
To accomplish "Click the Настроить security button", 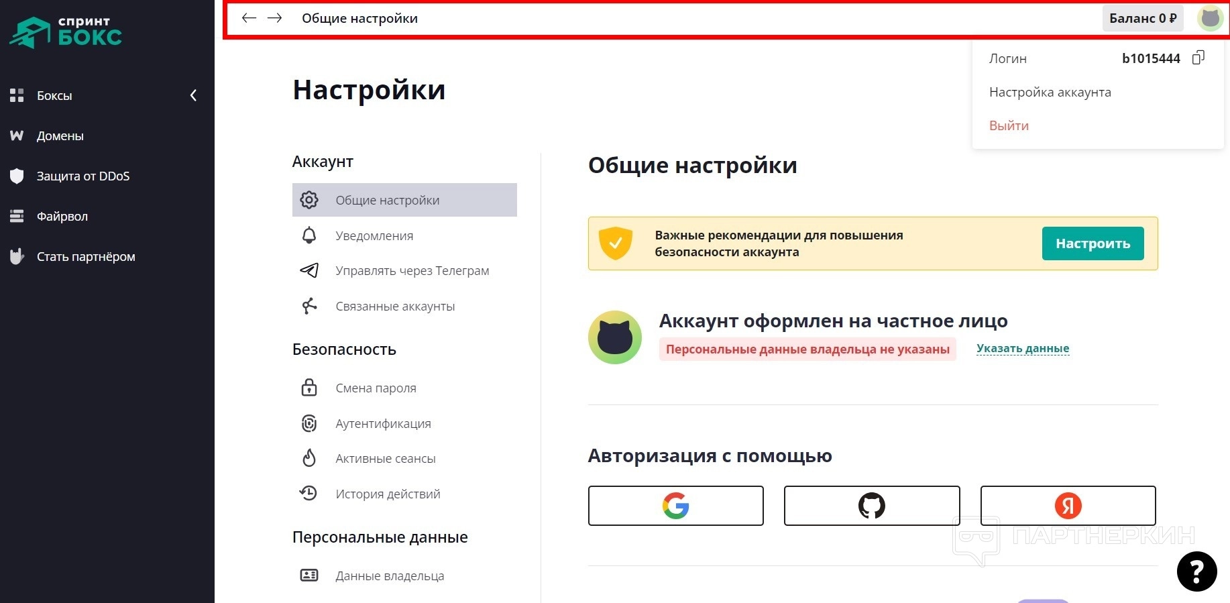I will coord(1093,243).
